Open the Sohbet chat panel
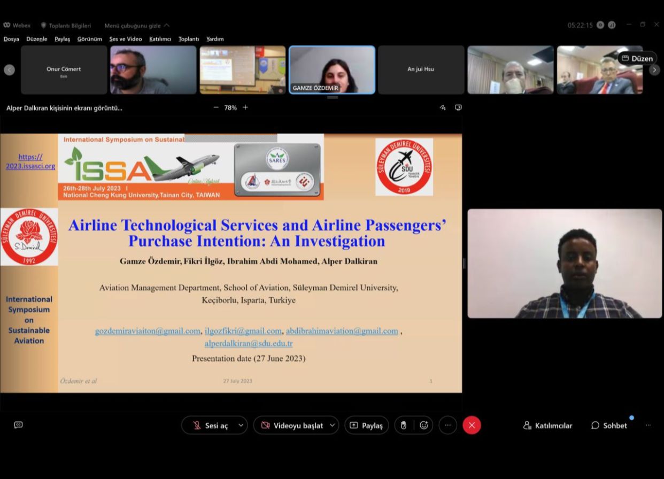The height and width of the screenshot is (479, 664). (x=609, y=426)
